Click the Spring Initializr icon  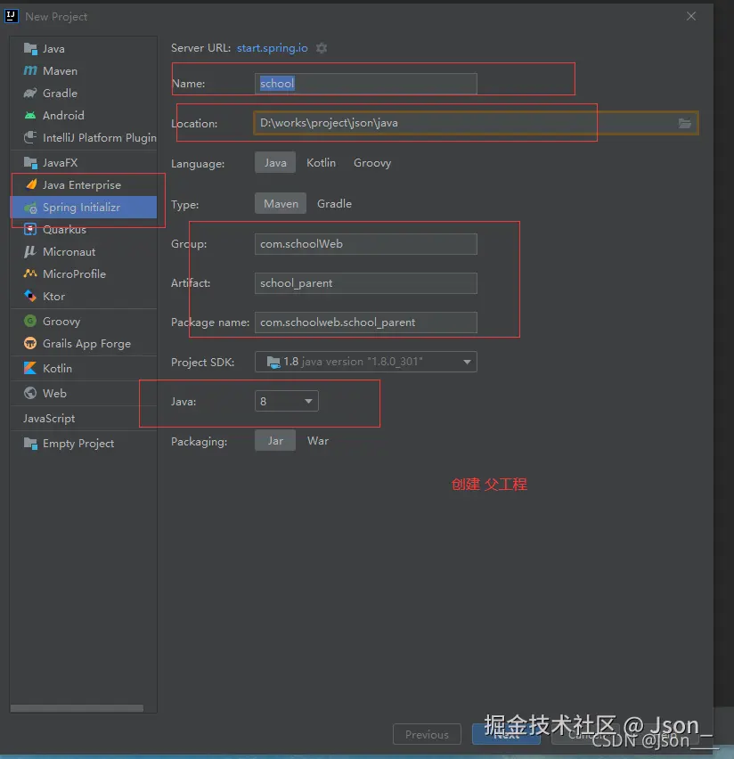(30, 208)
